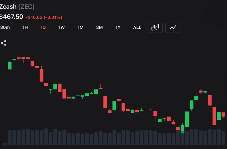Open the share chart icon
This screenshot has height=149, width=227.
(x=3, y=43)
